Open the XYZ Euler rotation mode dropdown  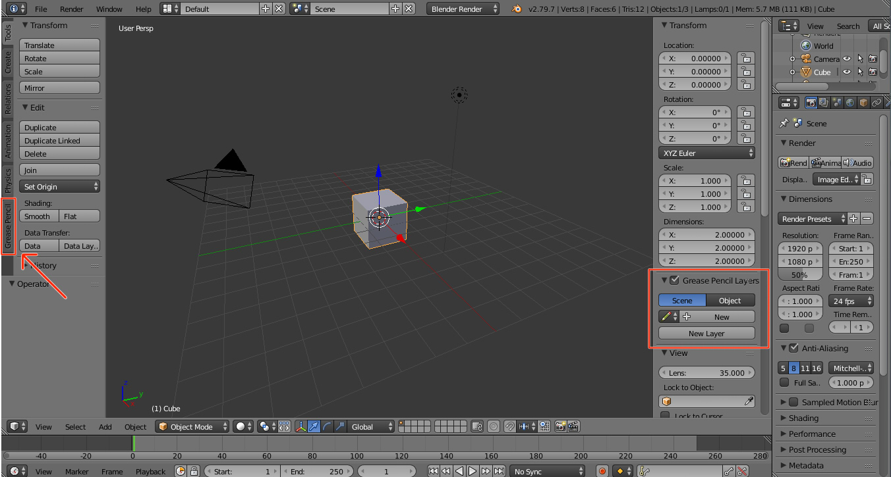click(706, 153)
